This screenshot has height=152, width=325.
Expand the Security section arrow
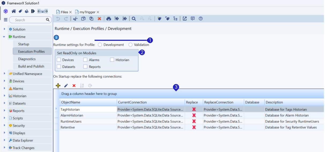[x=4, y=125]
